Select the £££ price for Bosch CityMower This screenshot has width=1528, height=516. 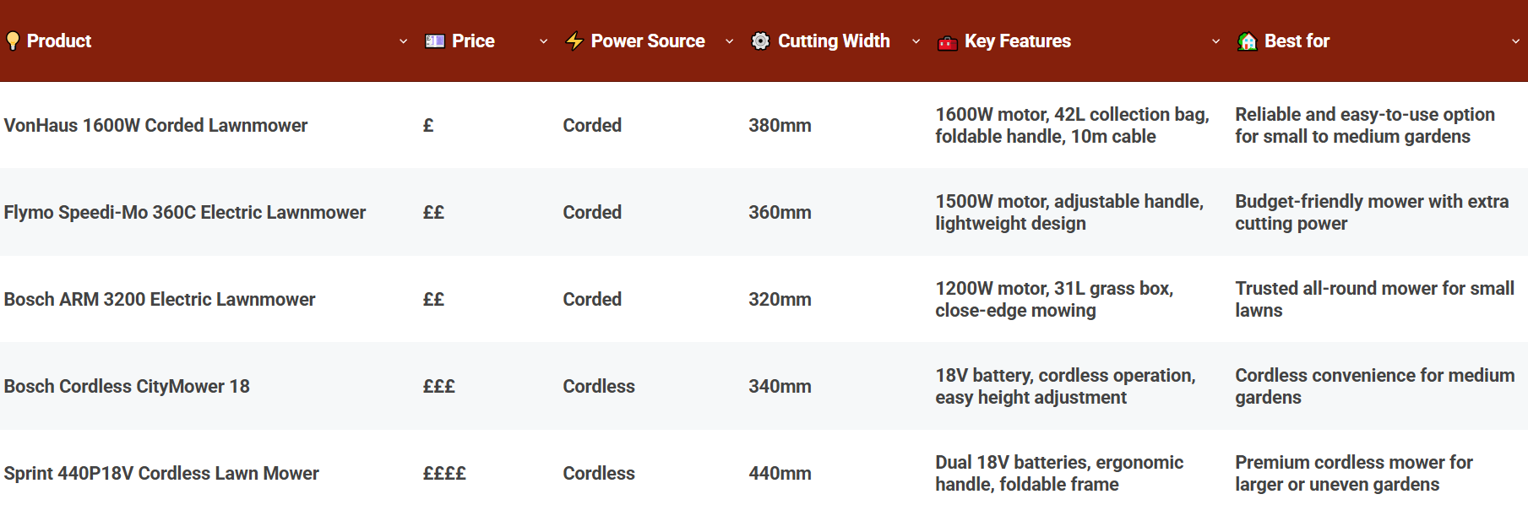(439, 387)
